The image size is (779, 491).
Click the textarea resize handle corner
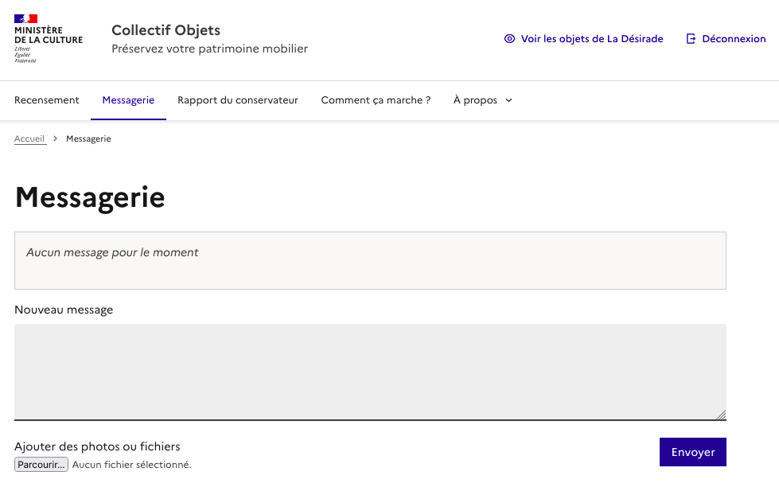tap(721, 415)
